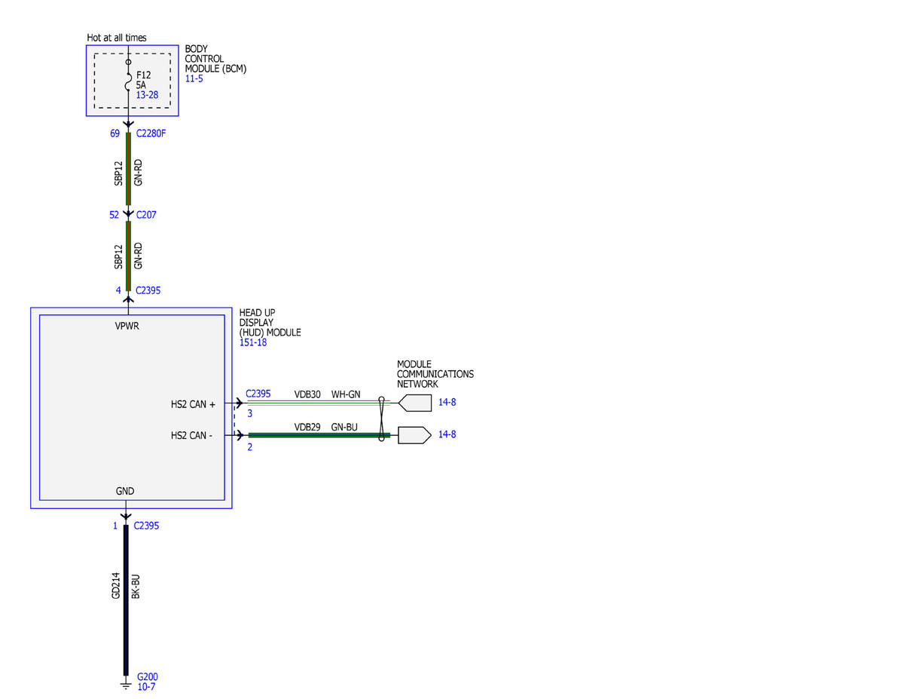904x699 pixels.
Task: Click pin number 4 above the HUD module
Action: click(118, 290)
